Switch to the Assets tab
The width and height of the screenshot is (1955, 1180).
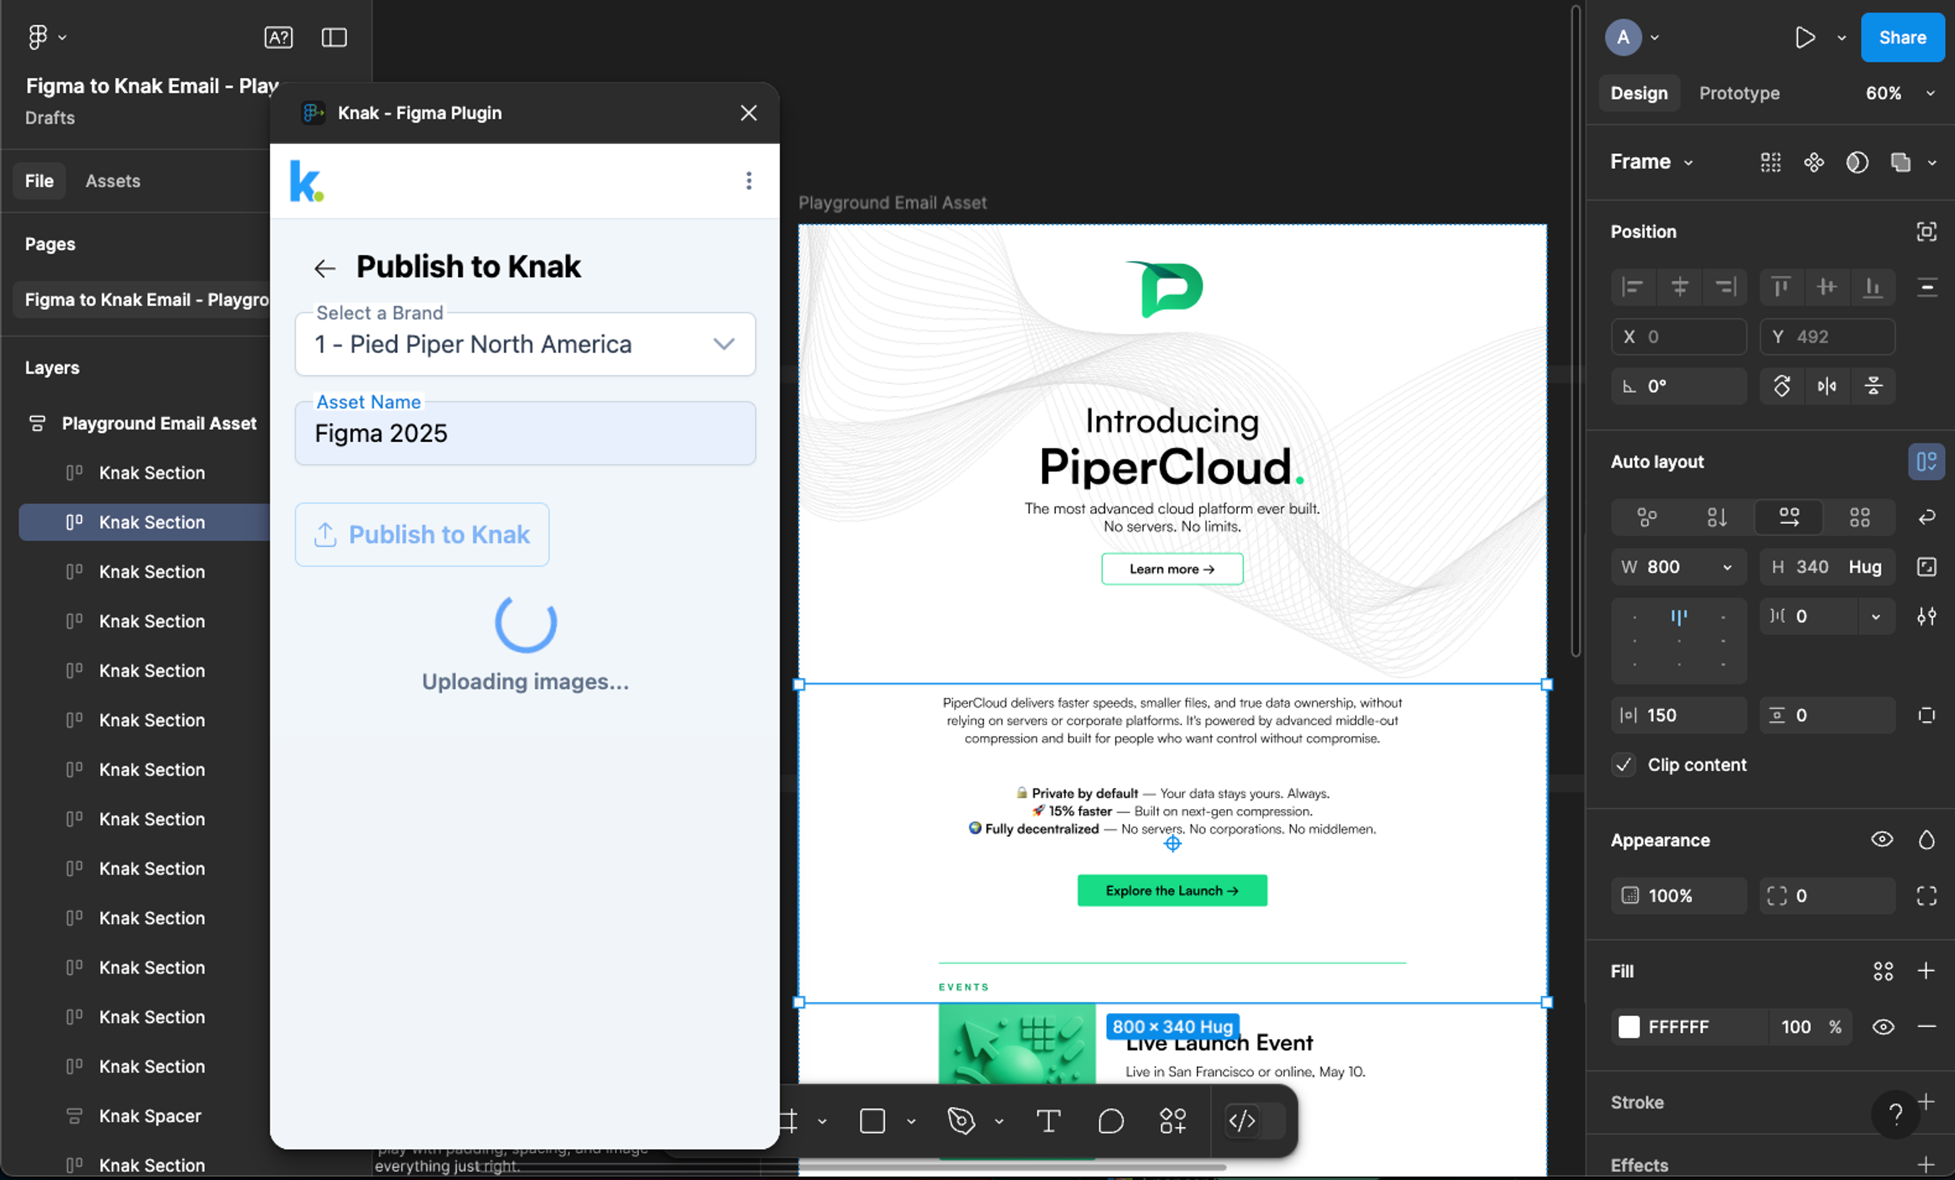(x=113, y=181)
